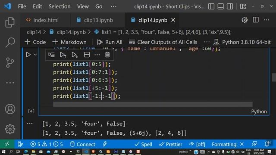Open notebook toolbar overflow ellipsis

click(207, 42)
